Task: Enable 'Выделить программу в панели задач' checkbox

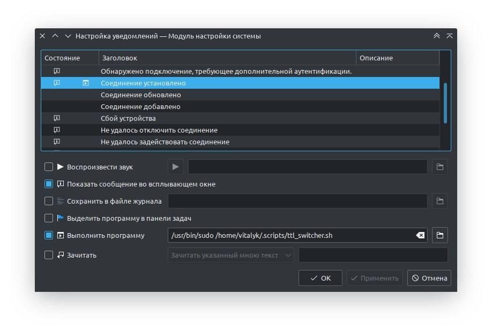Action: pyautogui.click(x=49, y=218)
